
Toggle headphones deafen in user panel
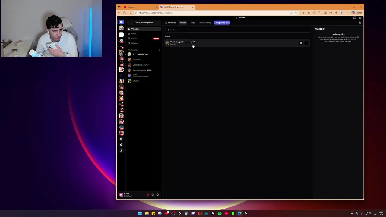[153, 195]
